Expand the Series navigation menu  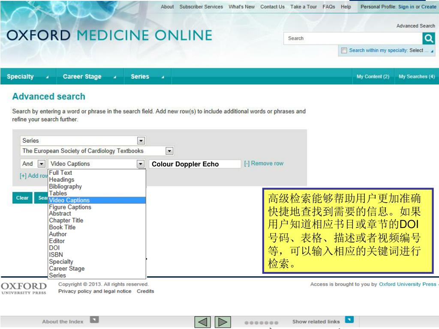[147, 76]
